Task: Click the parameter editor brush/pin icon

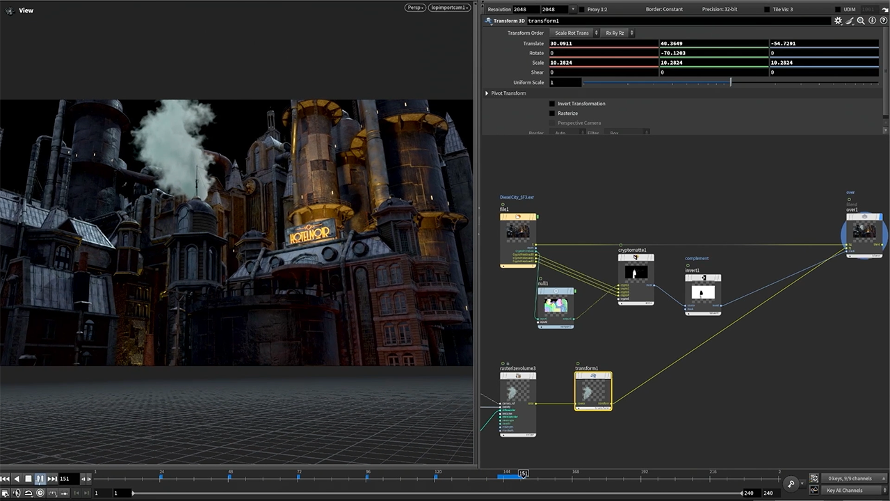Action: click(850, 21)
